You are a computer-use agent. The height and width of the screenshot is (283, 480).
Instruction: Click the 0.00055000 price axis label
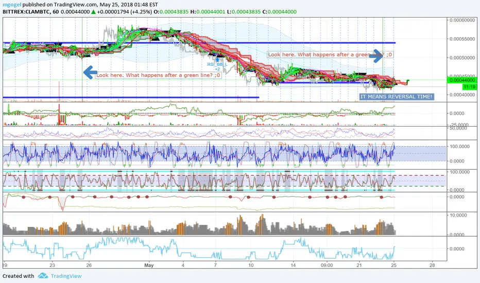(462, 39)
